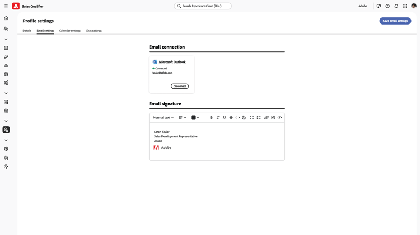
Task: Insert an image in signature
Action: [273, 117]
